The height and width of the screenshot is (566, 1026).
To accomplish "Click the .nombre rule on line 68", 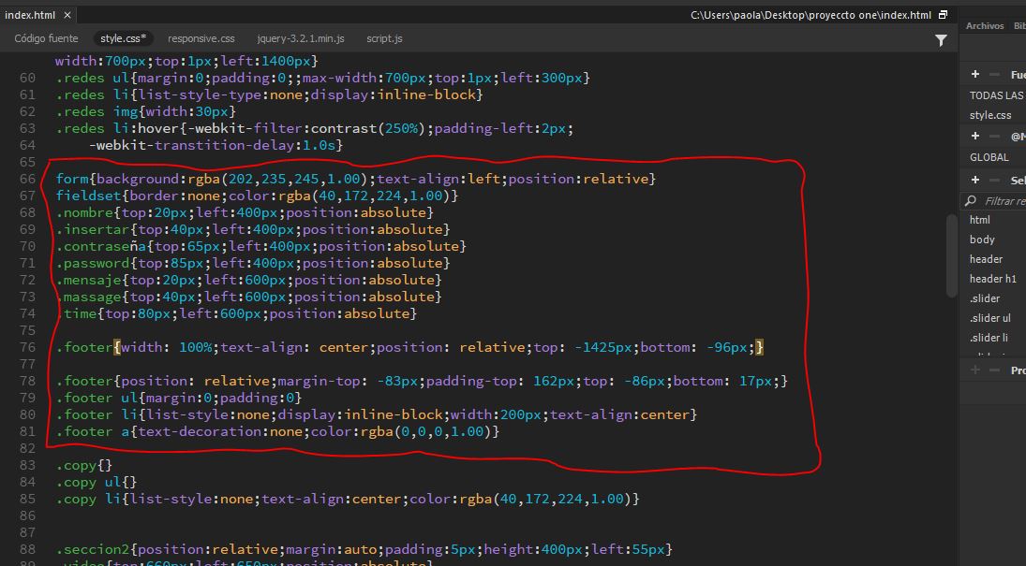I will click(x=245, y=212).
